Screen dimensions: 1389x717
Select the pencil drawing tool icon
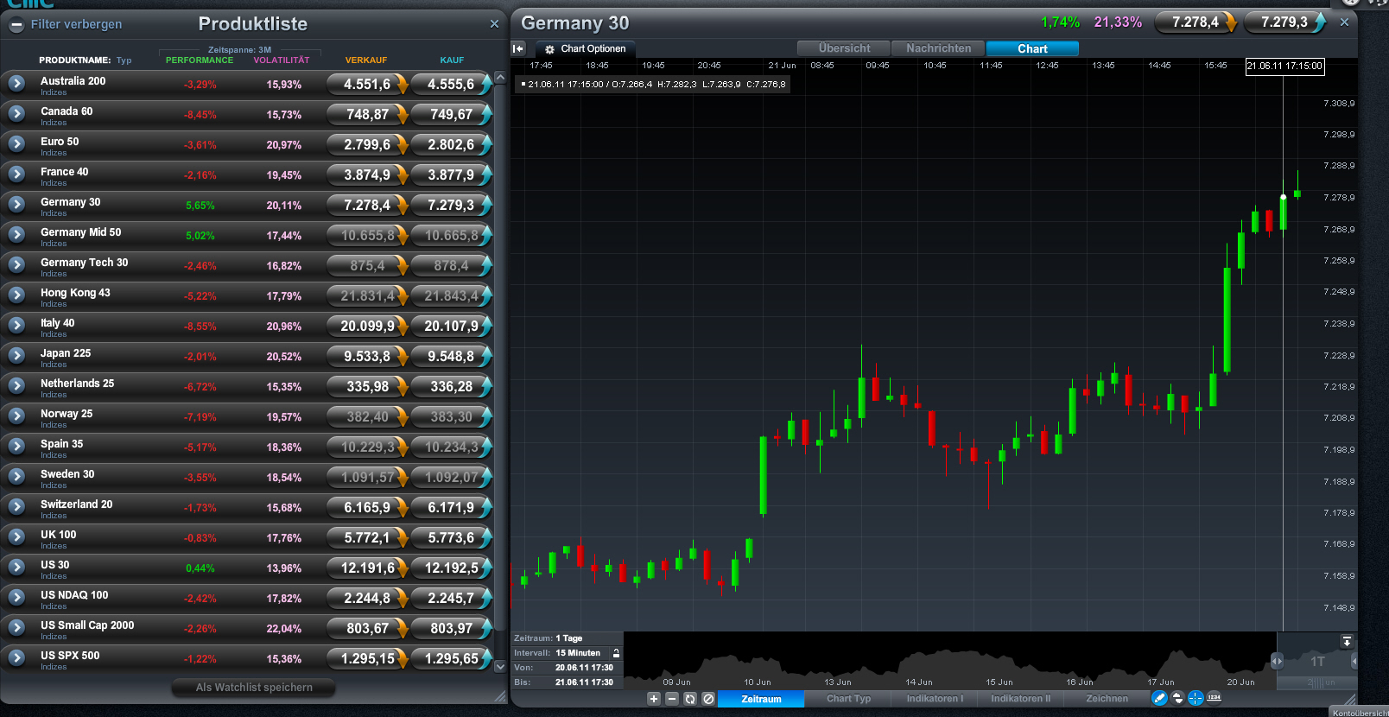pos(1160,698)
